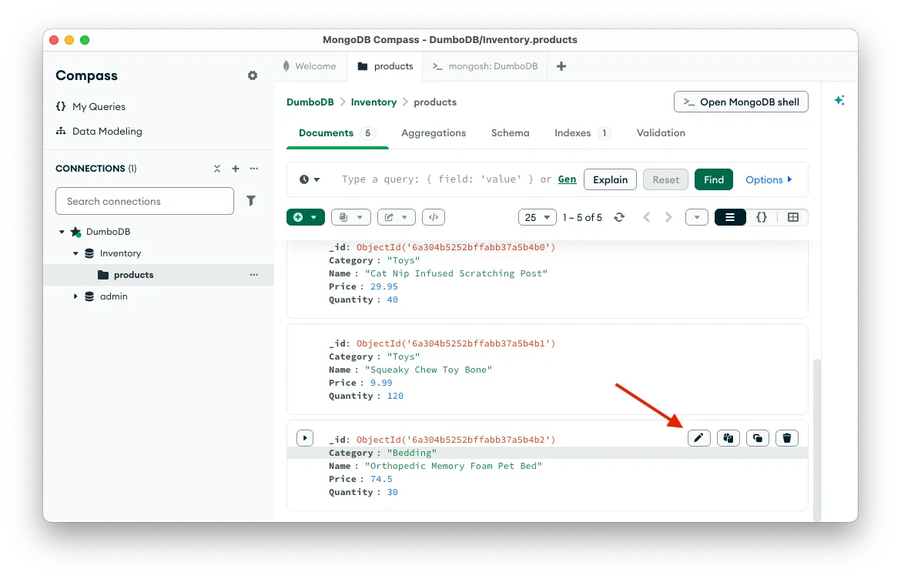This screenshot has width=901, height=579.
Task: Expand the admin database
Action: pos(75,296)
